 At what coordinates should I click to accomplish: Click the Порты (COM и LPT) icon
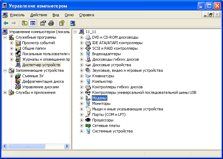pyautogui.click(x=88, y=115)
